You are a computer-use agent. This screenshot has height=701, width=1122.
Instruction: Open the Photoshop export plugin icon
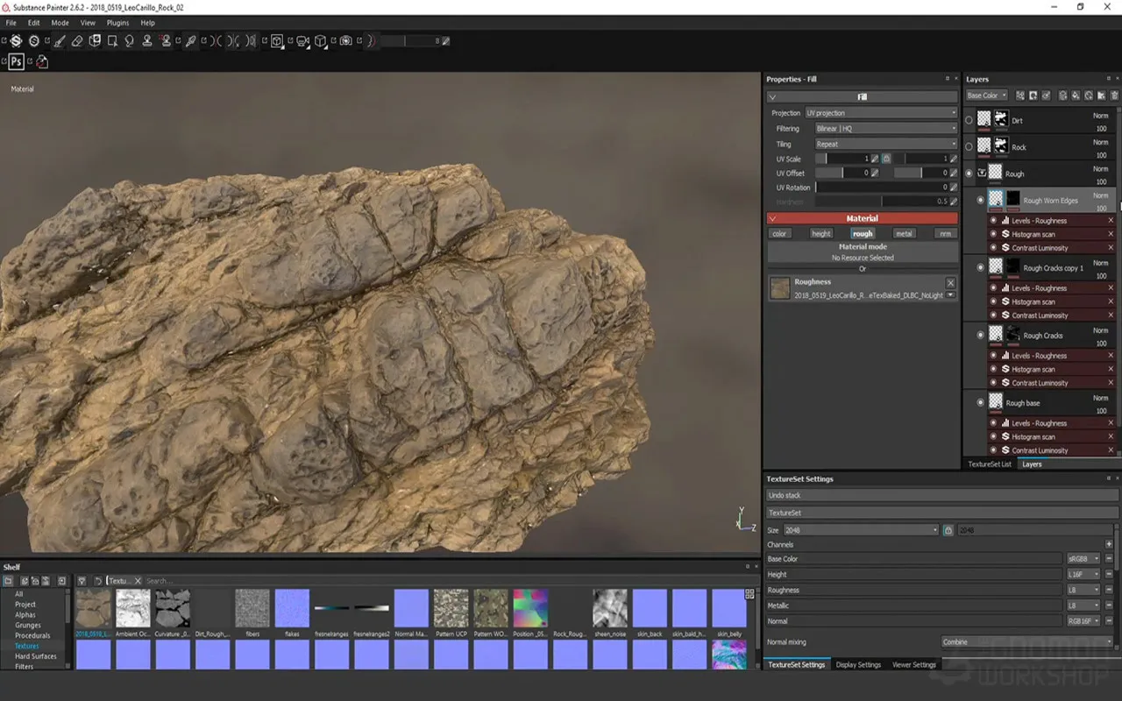click(15, 61)
